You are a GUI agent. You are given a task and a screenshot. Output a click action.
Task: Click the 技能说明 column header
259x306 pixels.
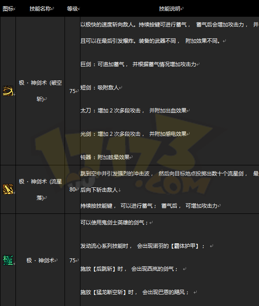[170, 8]
